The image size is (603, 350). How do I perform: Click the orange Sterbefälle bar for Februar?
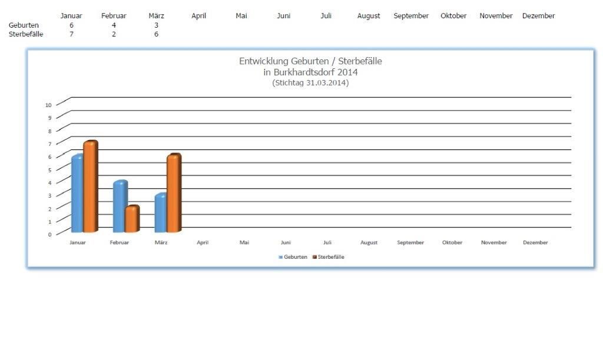point(132,219)
